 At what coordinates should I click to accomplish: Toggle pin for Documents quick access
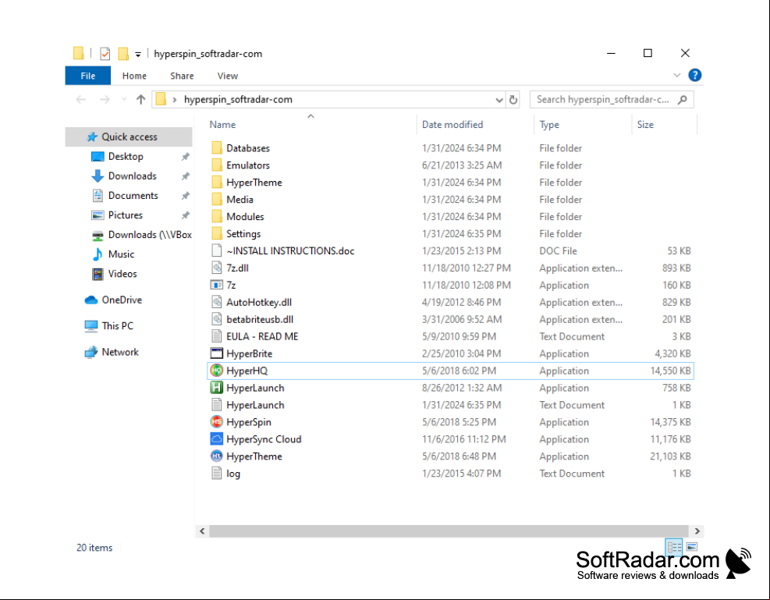click(185, 196)
